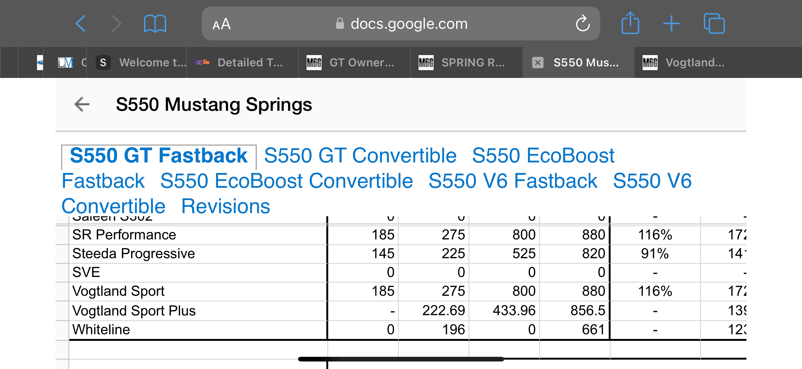Open the S550 V6 Convertible sheet
The height and width of the screenshot is (369, 802).
click(652, 181)
